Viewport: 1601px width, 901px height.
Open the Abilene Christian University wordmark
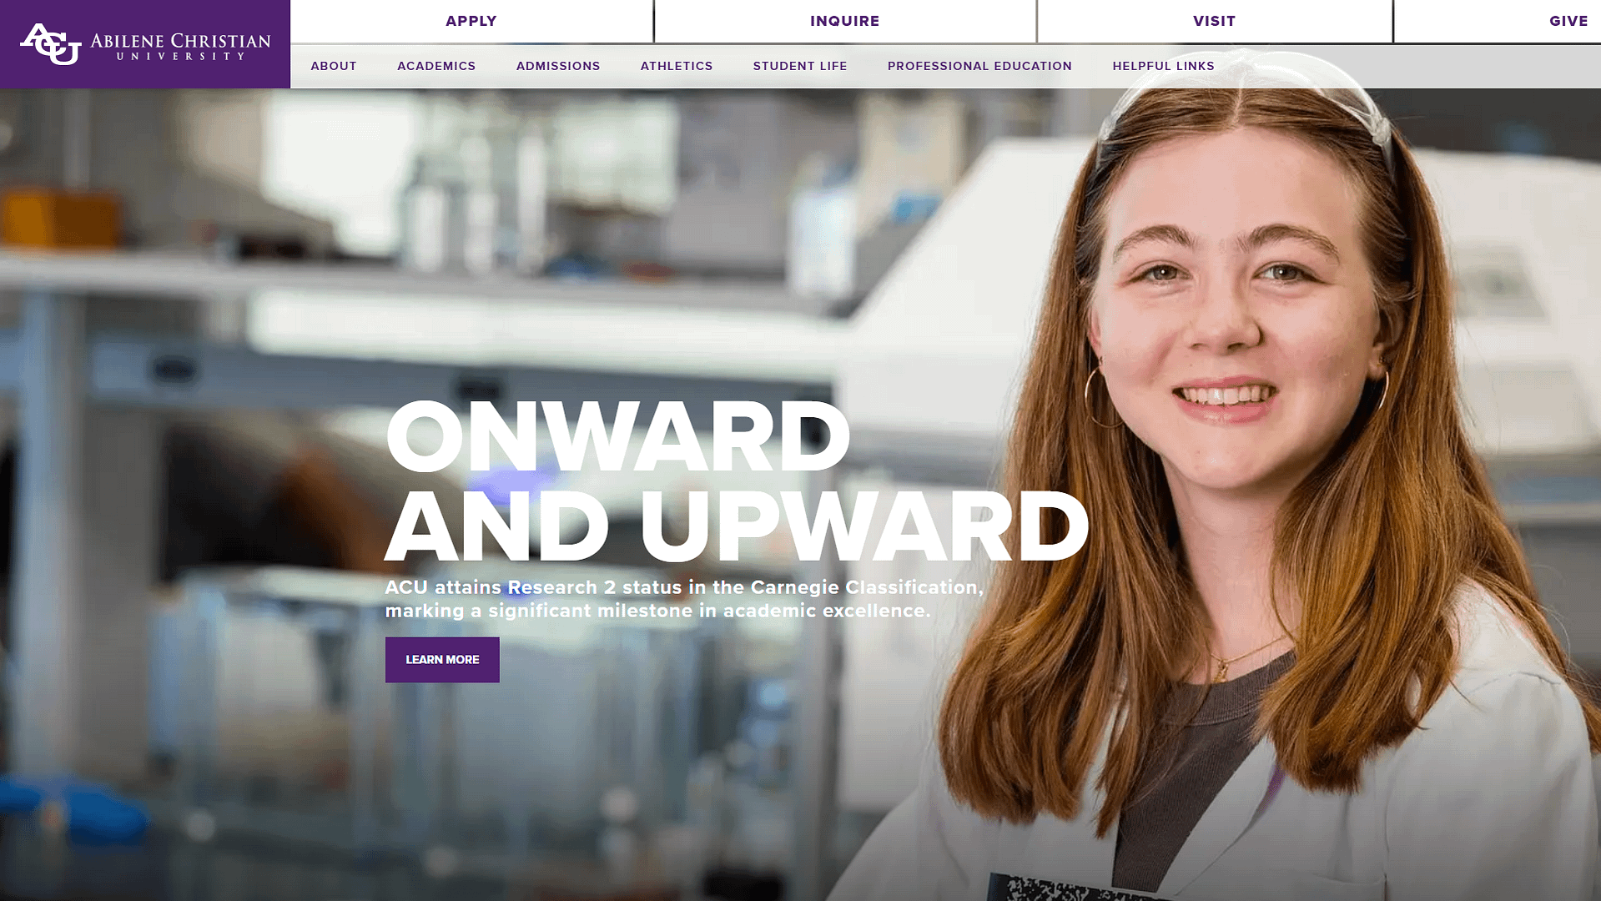point(180,46)
